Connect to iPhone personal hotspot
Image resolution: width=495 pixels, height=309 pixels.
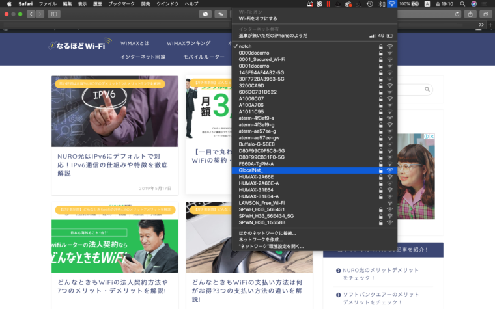coord(314,36)
